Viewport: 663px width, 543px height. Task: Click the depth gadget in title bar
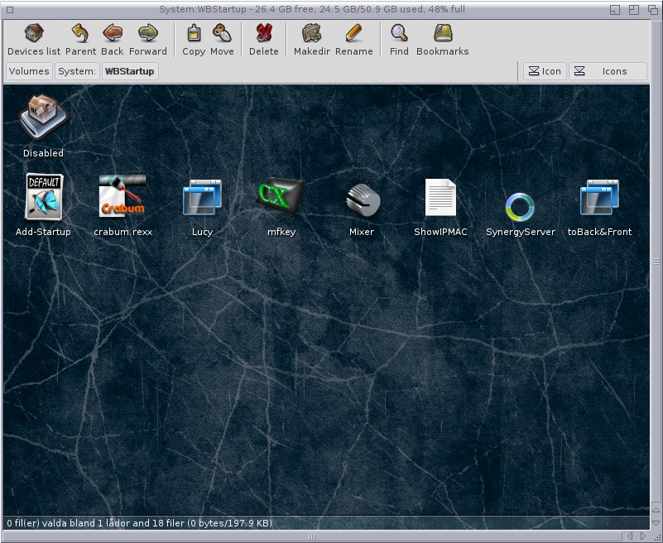pos(653,10)
